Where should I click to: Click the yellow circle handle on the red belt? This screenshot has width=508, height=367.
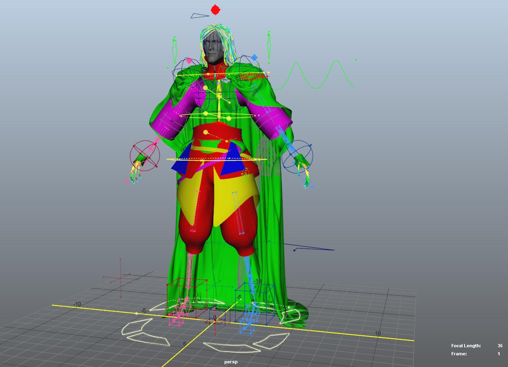pos(206,132)
